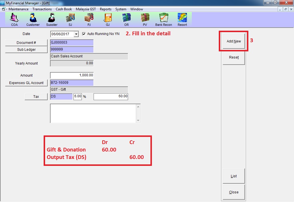Open the Supplier toolbar icon
294x202 pixels.
pyautogui.click(x=52, y=19)
